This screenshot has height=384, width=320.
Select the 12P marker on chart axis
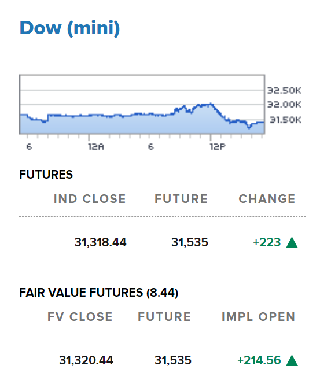[x=218, y=147]
